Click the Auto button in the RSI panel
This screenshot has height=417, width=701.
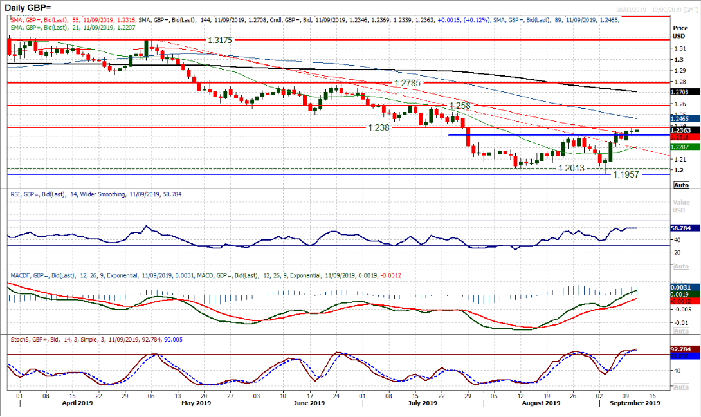(680, 266)
